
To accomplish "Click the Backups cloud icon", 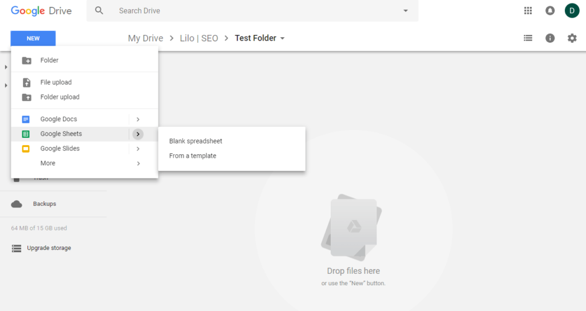I will click(17, 204).
